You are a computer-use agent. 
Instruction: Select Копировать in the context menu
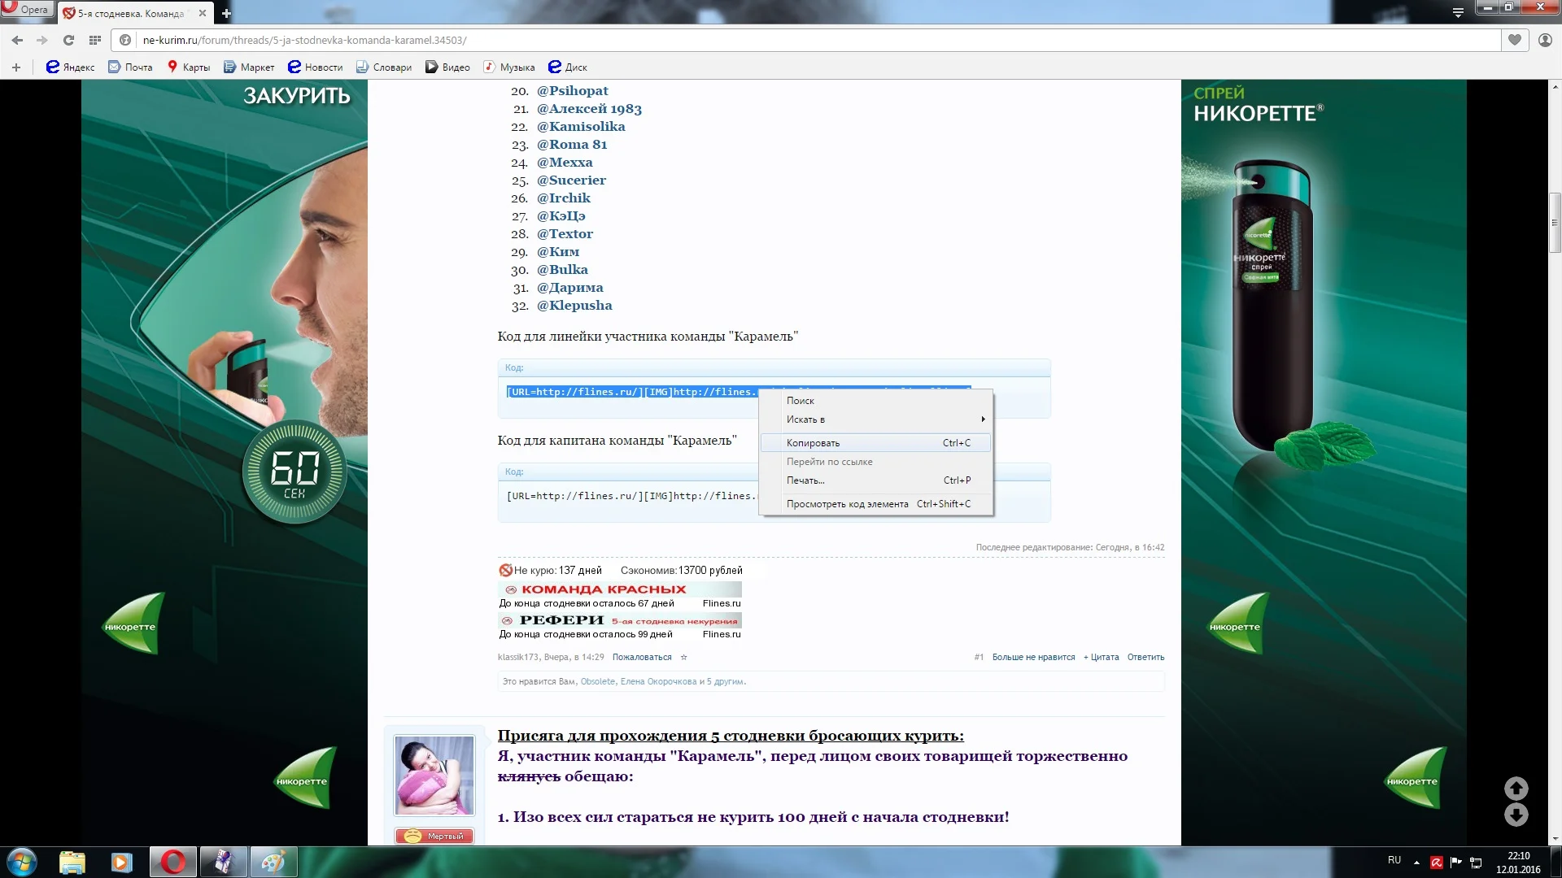tap(814, 443)
